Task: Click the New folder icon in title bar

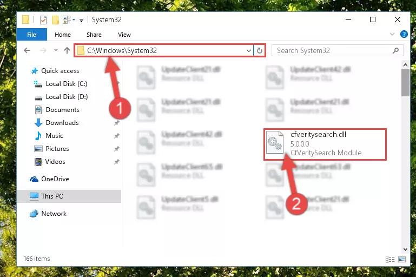Action: 55,20
